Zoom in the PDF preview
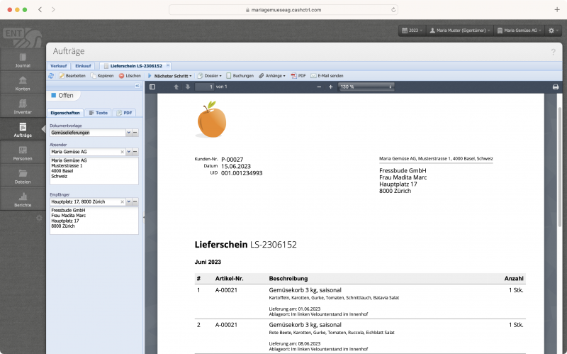The image size is (567, 354). [330, 87]
